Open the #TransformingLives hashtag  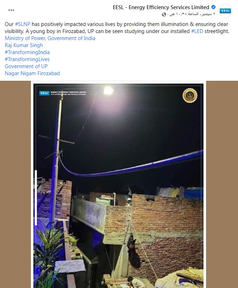(x=27, y=59)
